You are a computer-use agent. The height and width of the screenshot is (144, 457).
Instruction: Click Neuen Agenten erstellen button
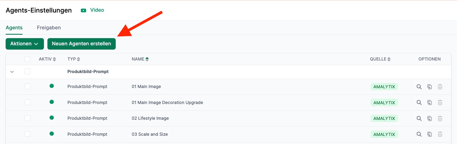pyautogui.click(x=81, y=44)
